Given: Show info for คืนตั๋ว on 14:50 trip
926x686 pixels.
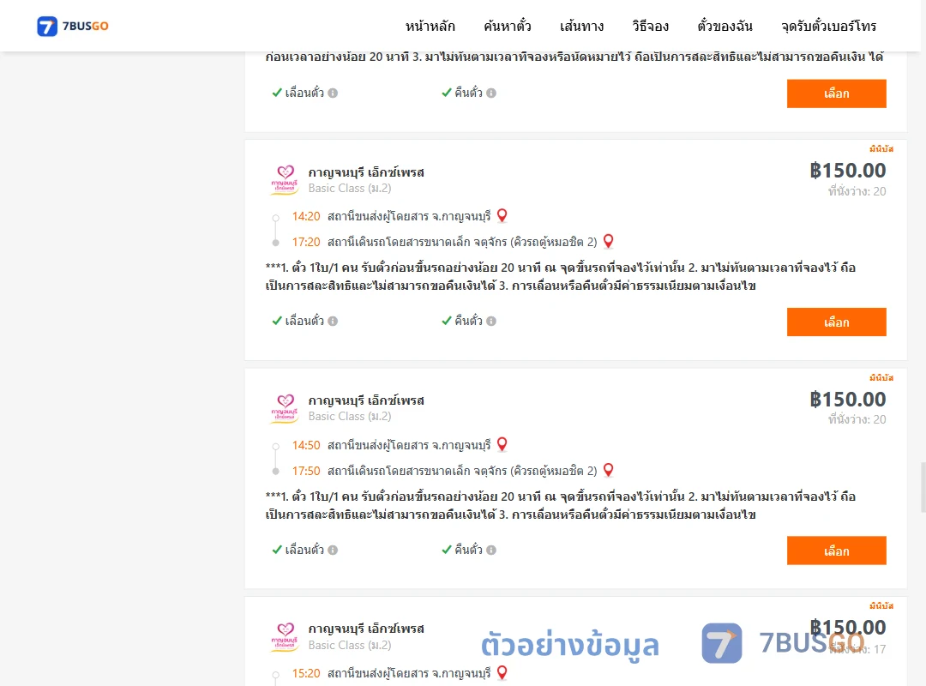Looking at the screenshot, I should click(491, 550).
